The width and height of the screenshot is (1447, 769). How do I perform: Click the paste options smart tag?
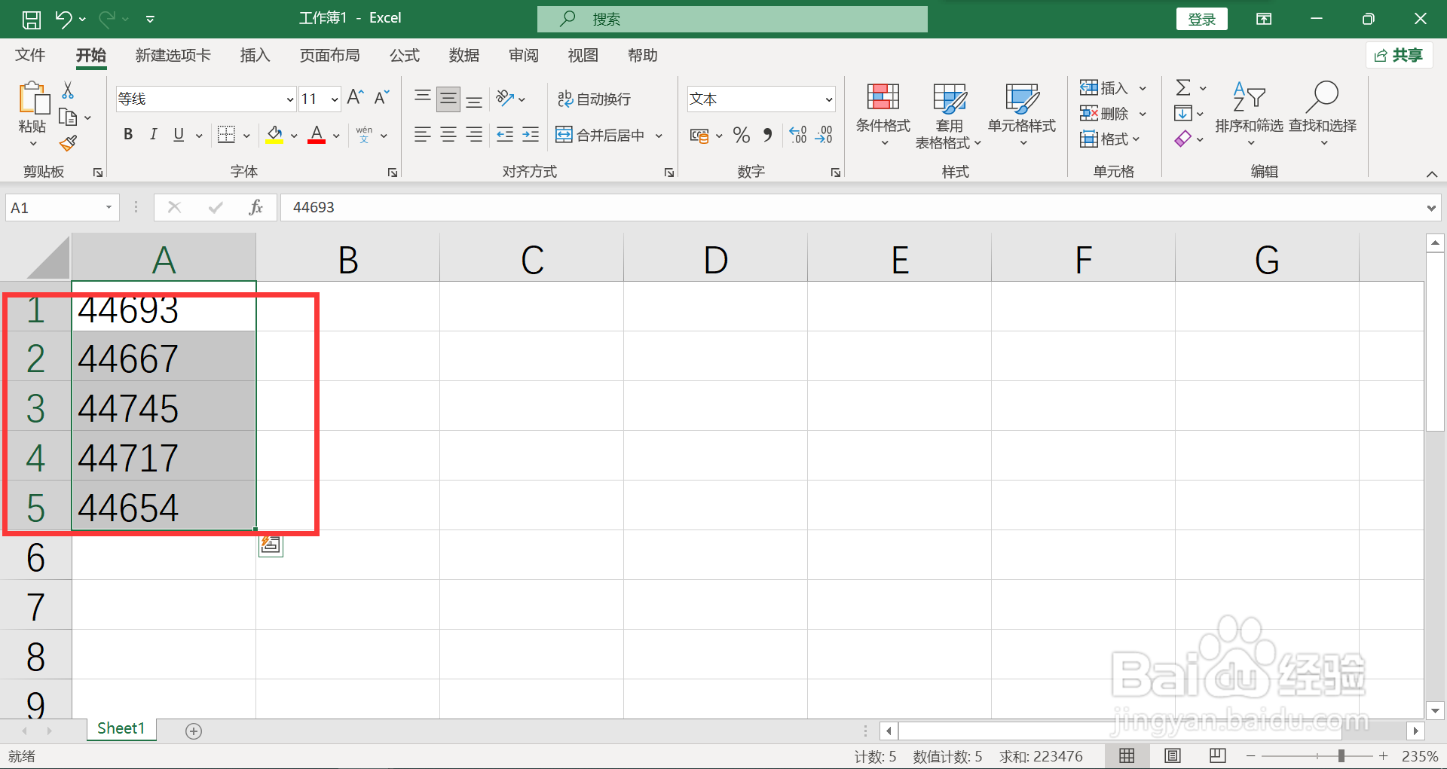(x=271, y=545)
